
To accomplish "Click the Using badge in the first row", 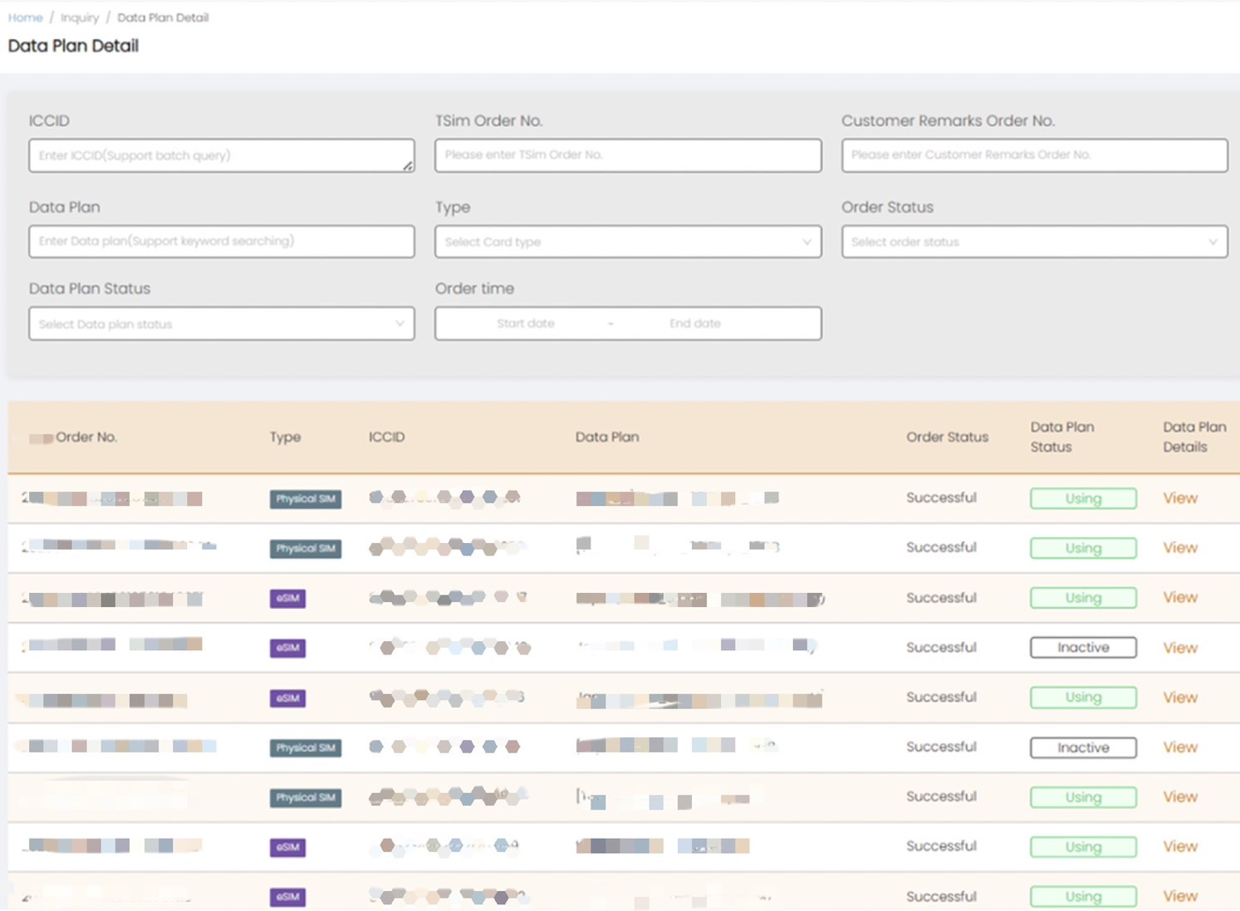I will (x=1083, y=498).
